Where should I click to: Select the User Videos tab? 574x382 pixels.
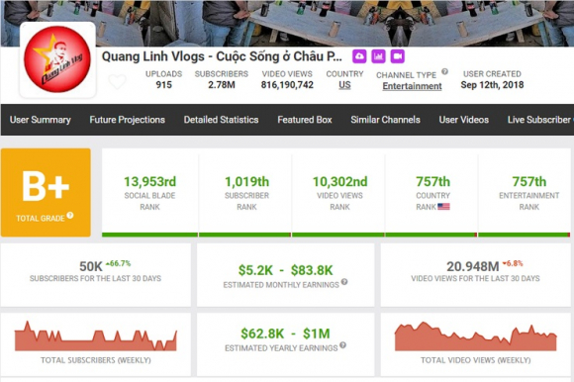pyautogui.click(x=464, y=120)
